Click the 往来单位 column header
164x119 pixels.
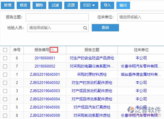pos(141,50)
